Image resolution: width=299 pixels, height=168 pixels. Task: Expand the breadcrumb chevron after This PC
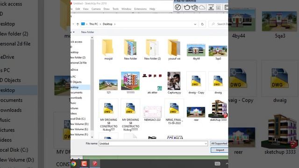[100, 24]
